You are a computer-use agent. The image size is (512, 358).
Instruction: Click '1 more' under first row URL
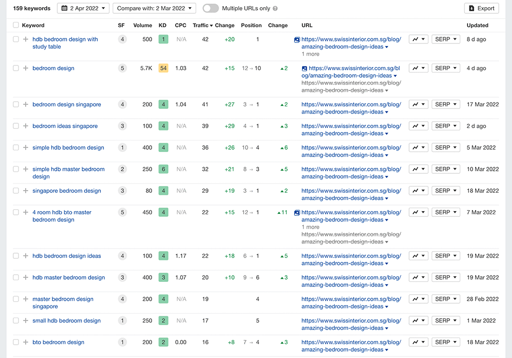310,54
